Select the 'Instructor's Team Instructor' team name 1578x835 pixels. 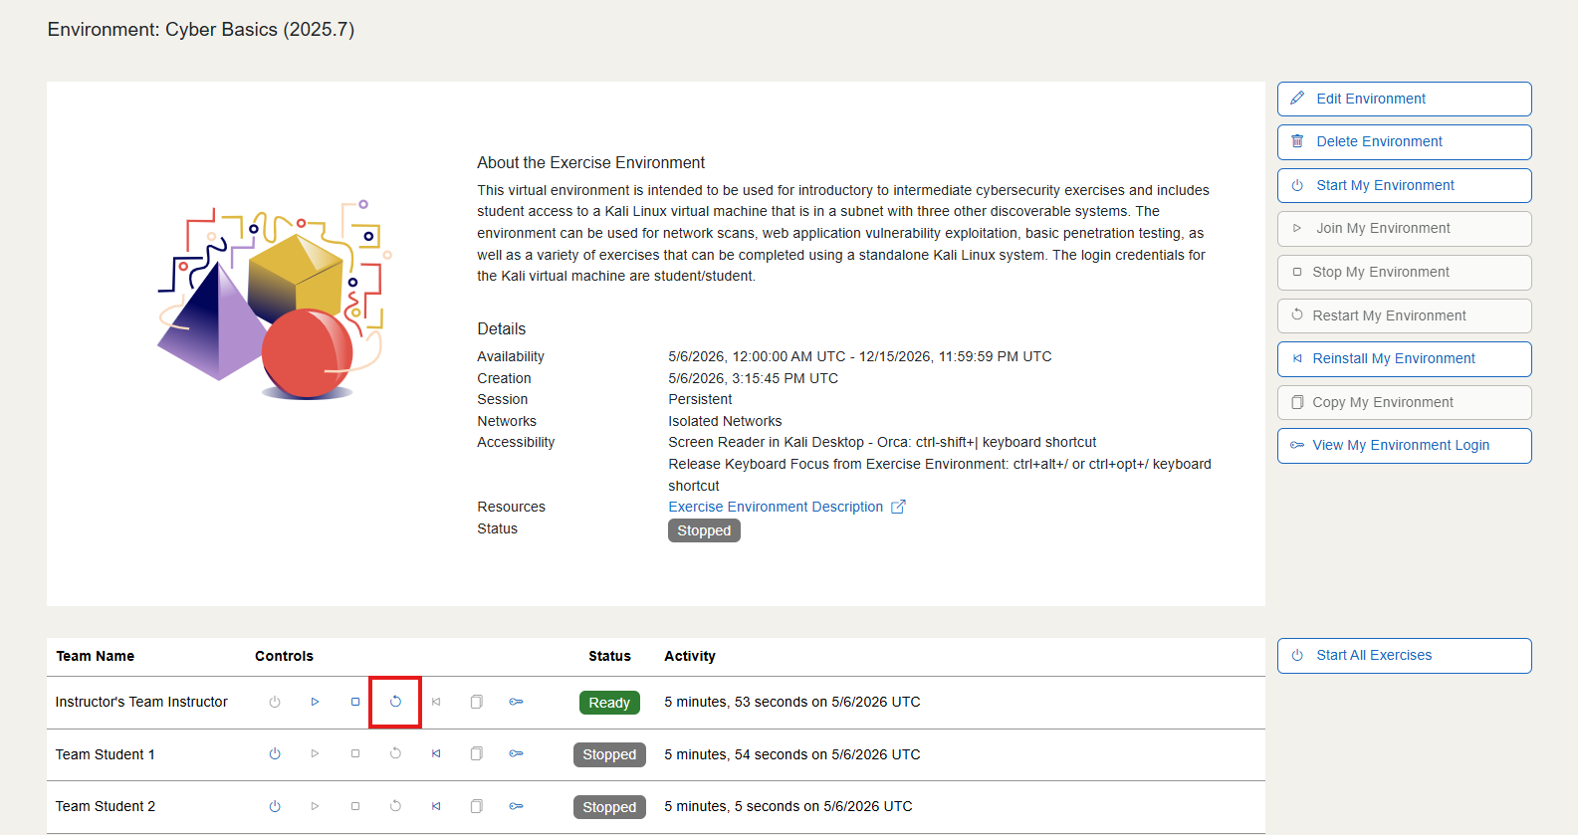pyautogui.click(x=141, y=702)
